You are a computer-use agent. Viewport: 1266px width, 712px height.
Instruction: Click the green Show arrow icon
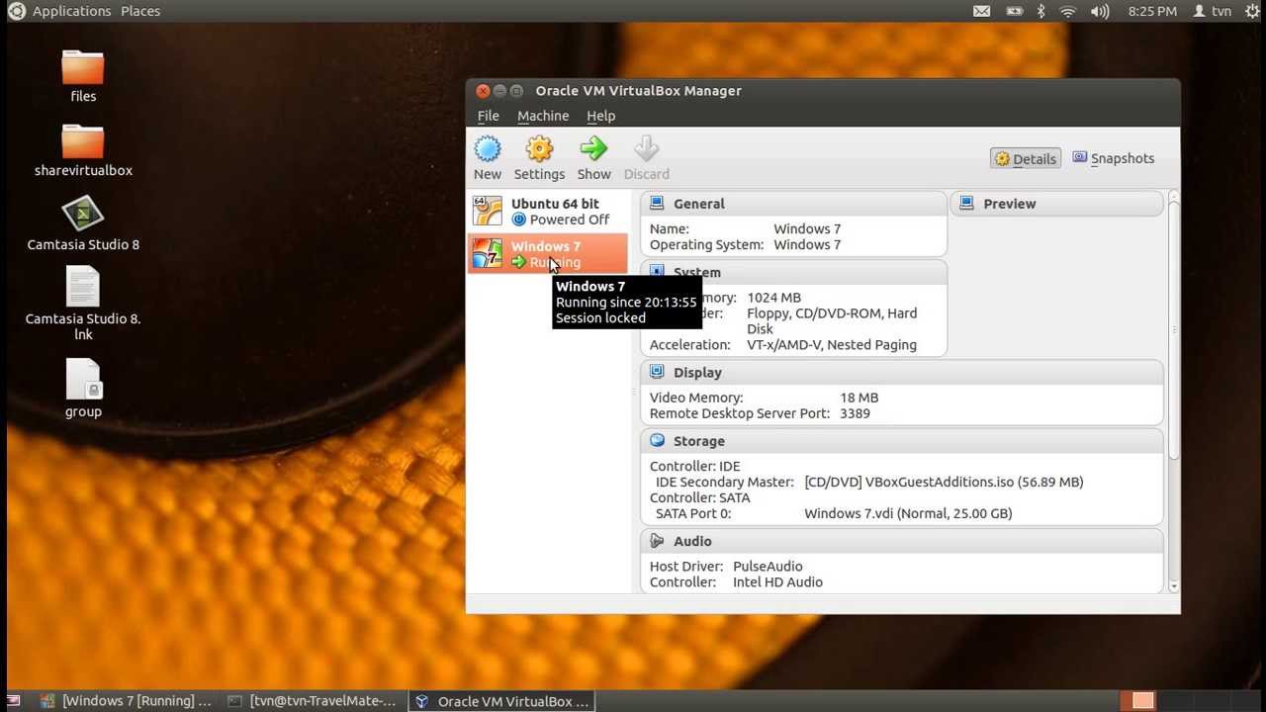pyautogui.click(x=593, y=149)
